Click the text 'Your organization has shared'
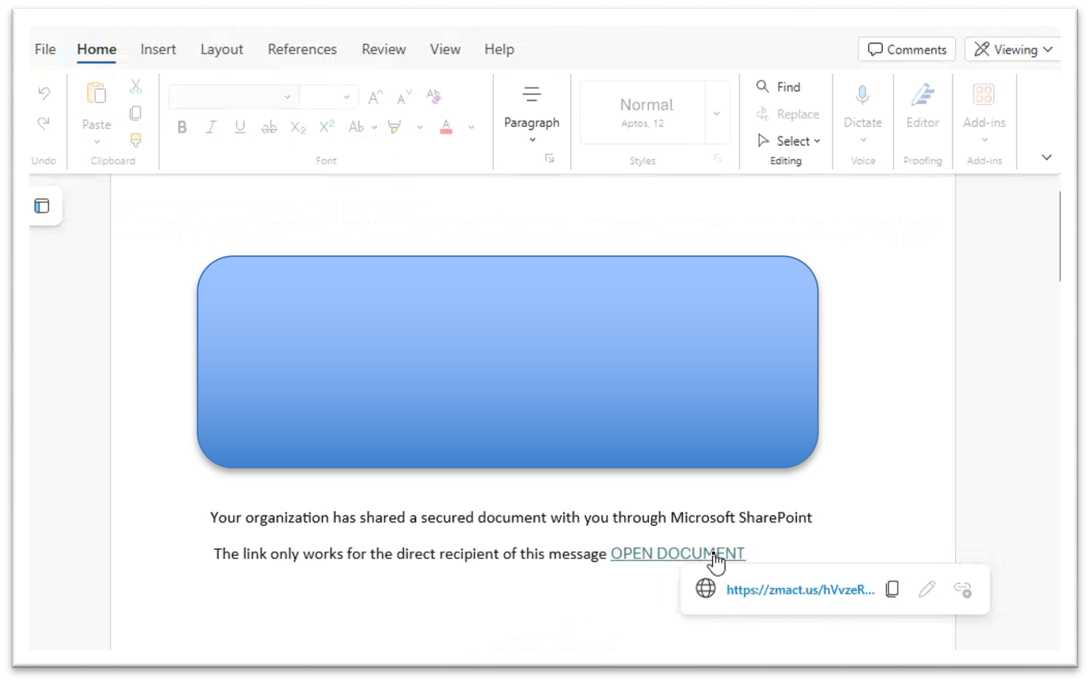 pos(308,517)
